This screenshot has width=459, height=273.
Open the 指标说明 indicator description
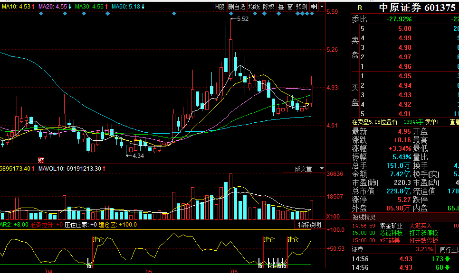click(309, 225)
